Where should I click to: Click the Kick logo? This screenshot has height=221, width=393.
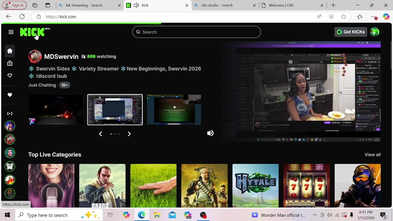(x=33, y=32)
